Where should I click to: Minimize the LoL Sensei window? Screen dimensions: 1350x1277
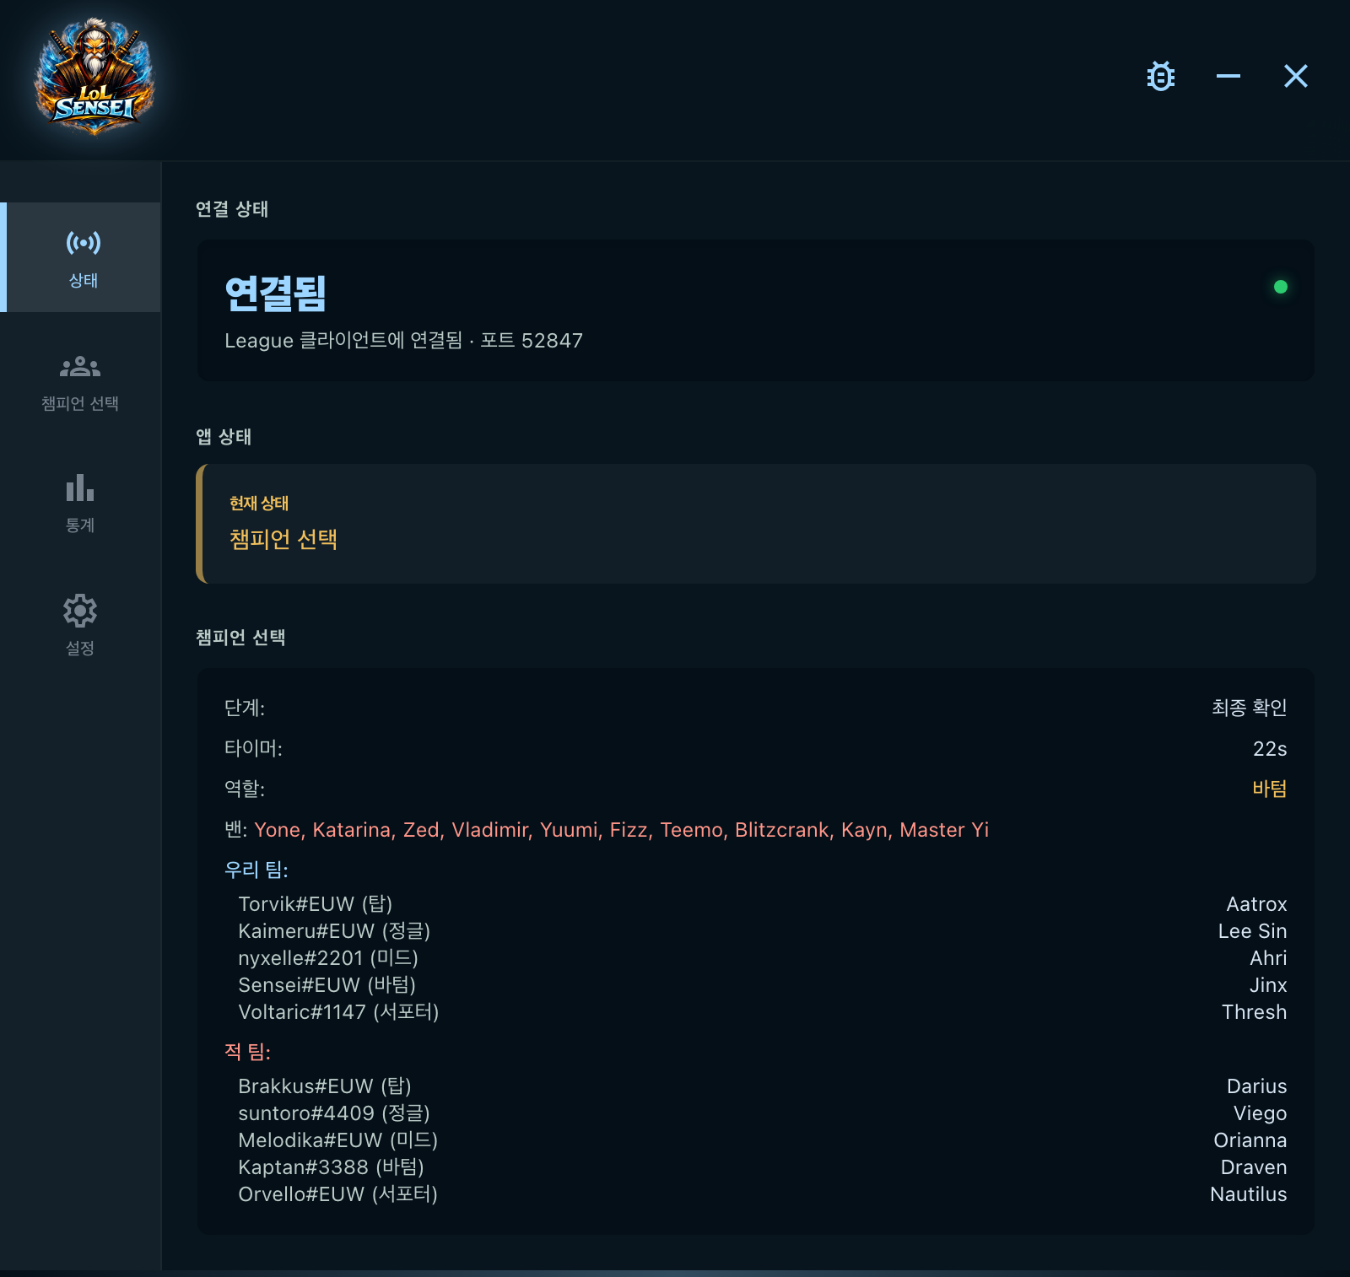tap(1228, 76)
